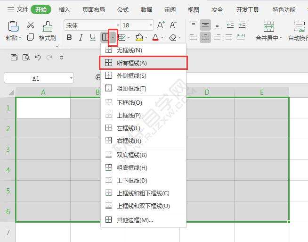Screen dimensions: 308x242
Task: Apply fill color with bucket icon
Action: [x=139, y=37]
